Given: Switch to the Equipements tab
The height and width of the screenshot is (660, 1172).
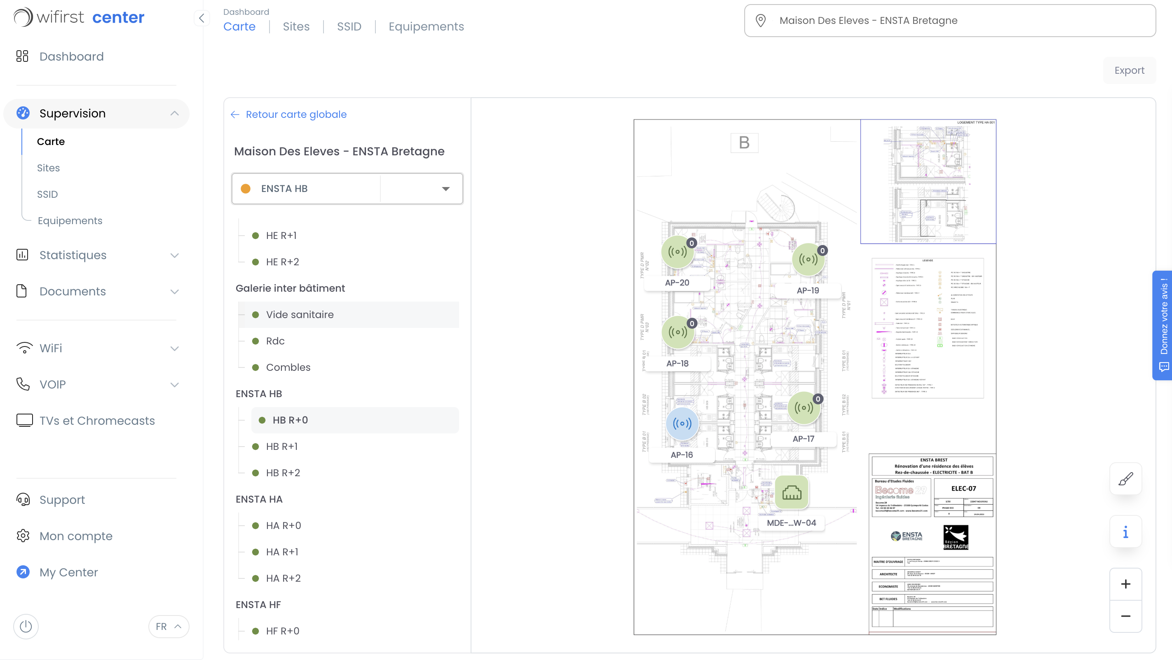Looking at the screenshot, I should (426, 26).
